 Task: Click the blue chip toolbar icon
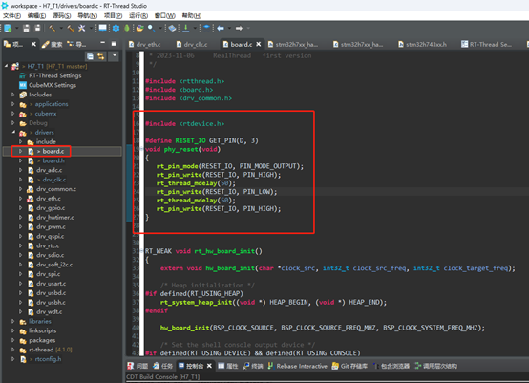click(x=206, y=28)
